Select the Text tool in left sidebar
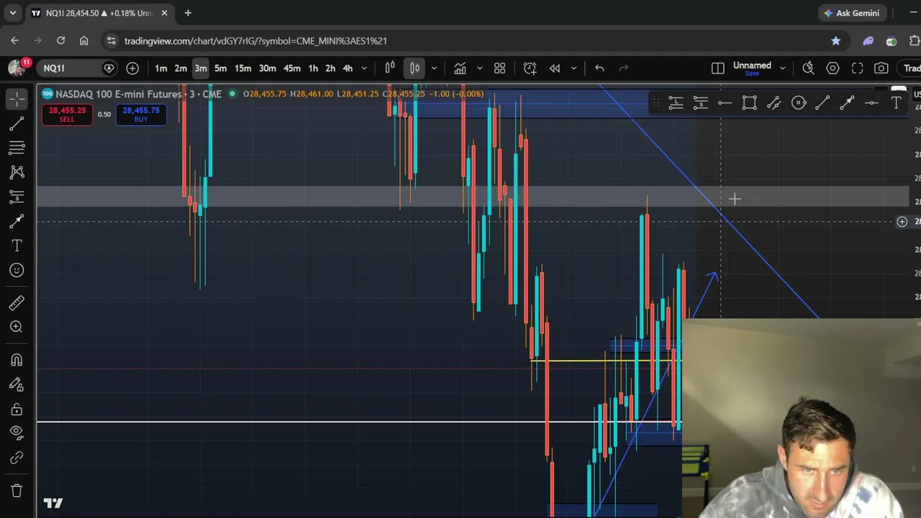This screenshot has height=518, width=921. point(17,246)
